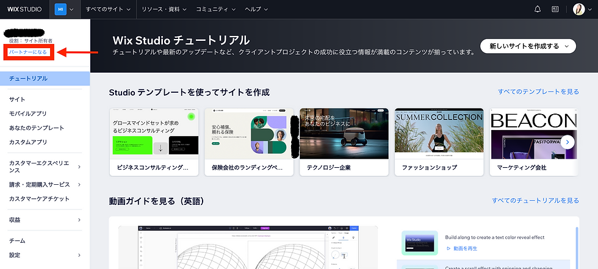Viewport: 598px width, 269px height.
Task: Click すべてのテンプレートを見る link
Action: (x=538, y=91)
